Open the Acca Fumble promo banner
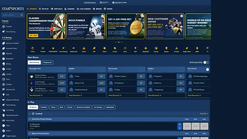The height and width of the screenshot is (139, 247). click(x=86, y=26)
